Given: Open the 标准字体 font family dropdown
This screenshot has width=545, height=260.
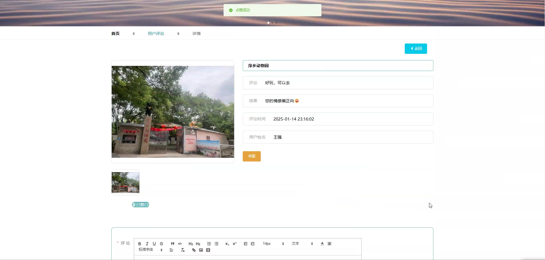Looking at the screenshot, I should 151,250.
